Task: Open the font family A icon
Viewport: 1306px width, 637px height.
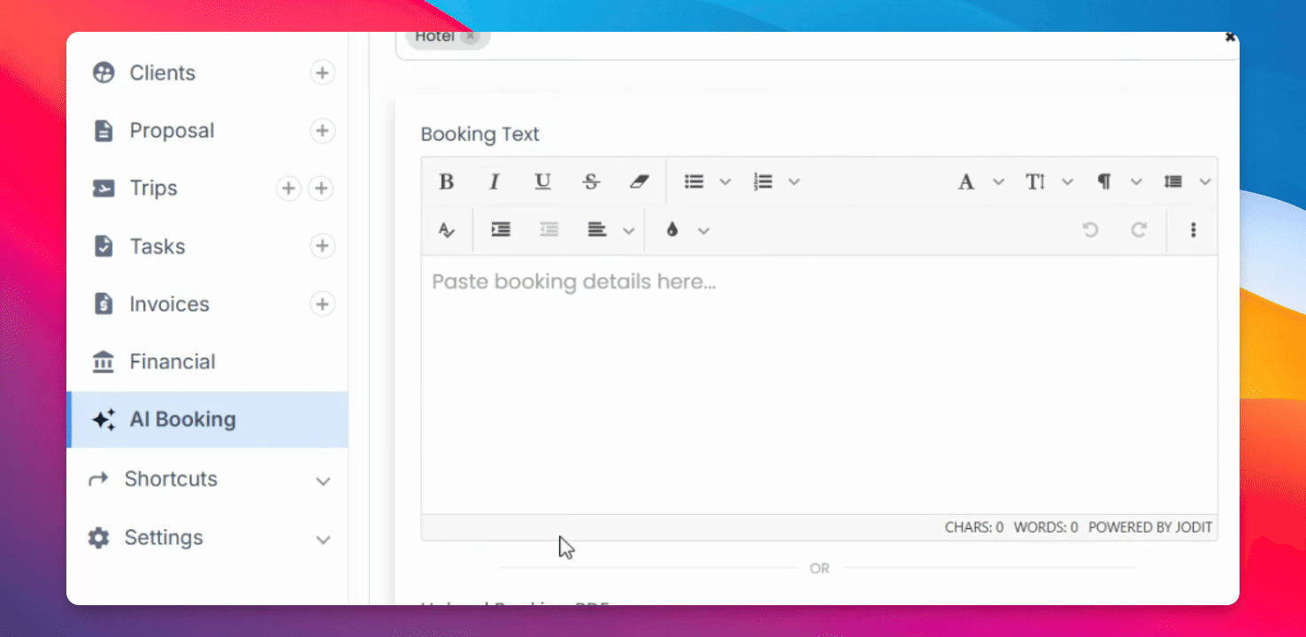Action: click(966, 181)
